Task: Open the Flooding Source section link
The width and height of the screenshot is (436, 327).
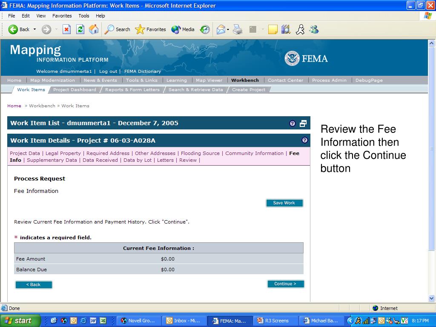Action: pos(200,153)
